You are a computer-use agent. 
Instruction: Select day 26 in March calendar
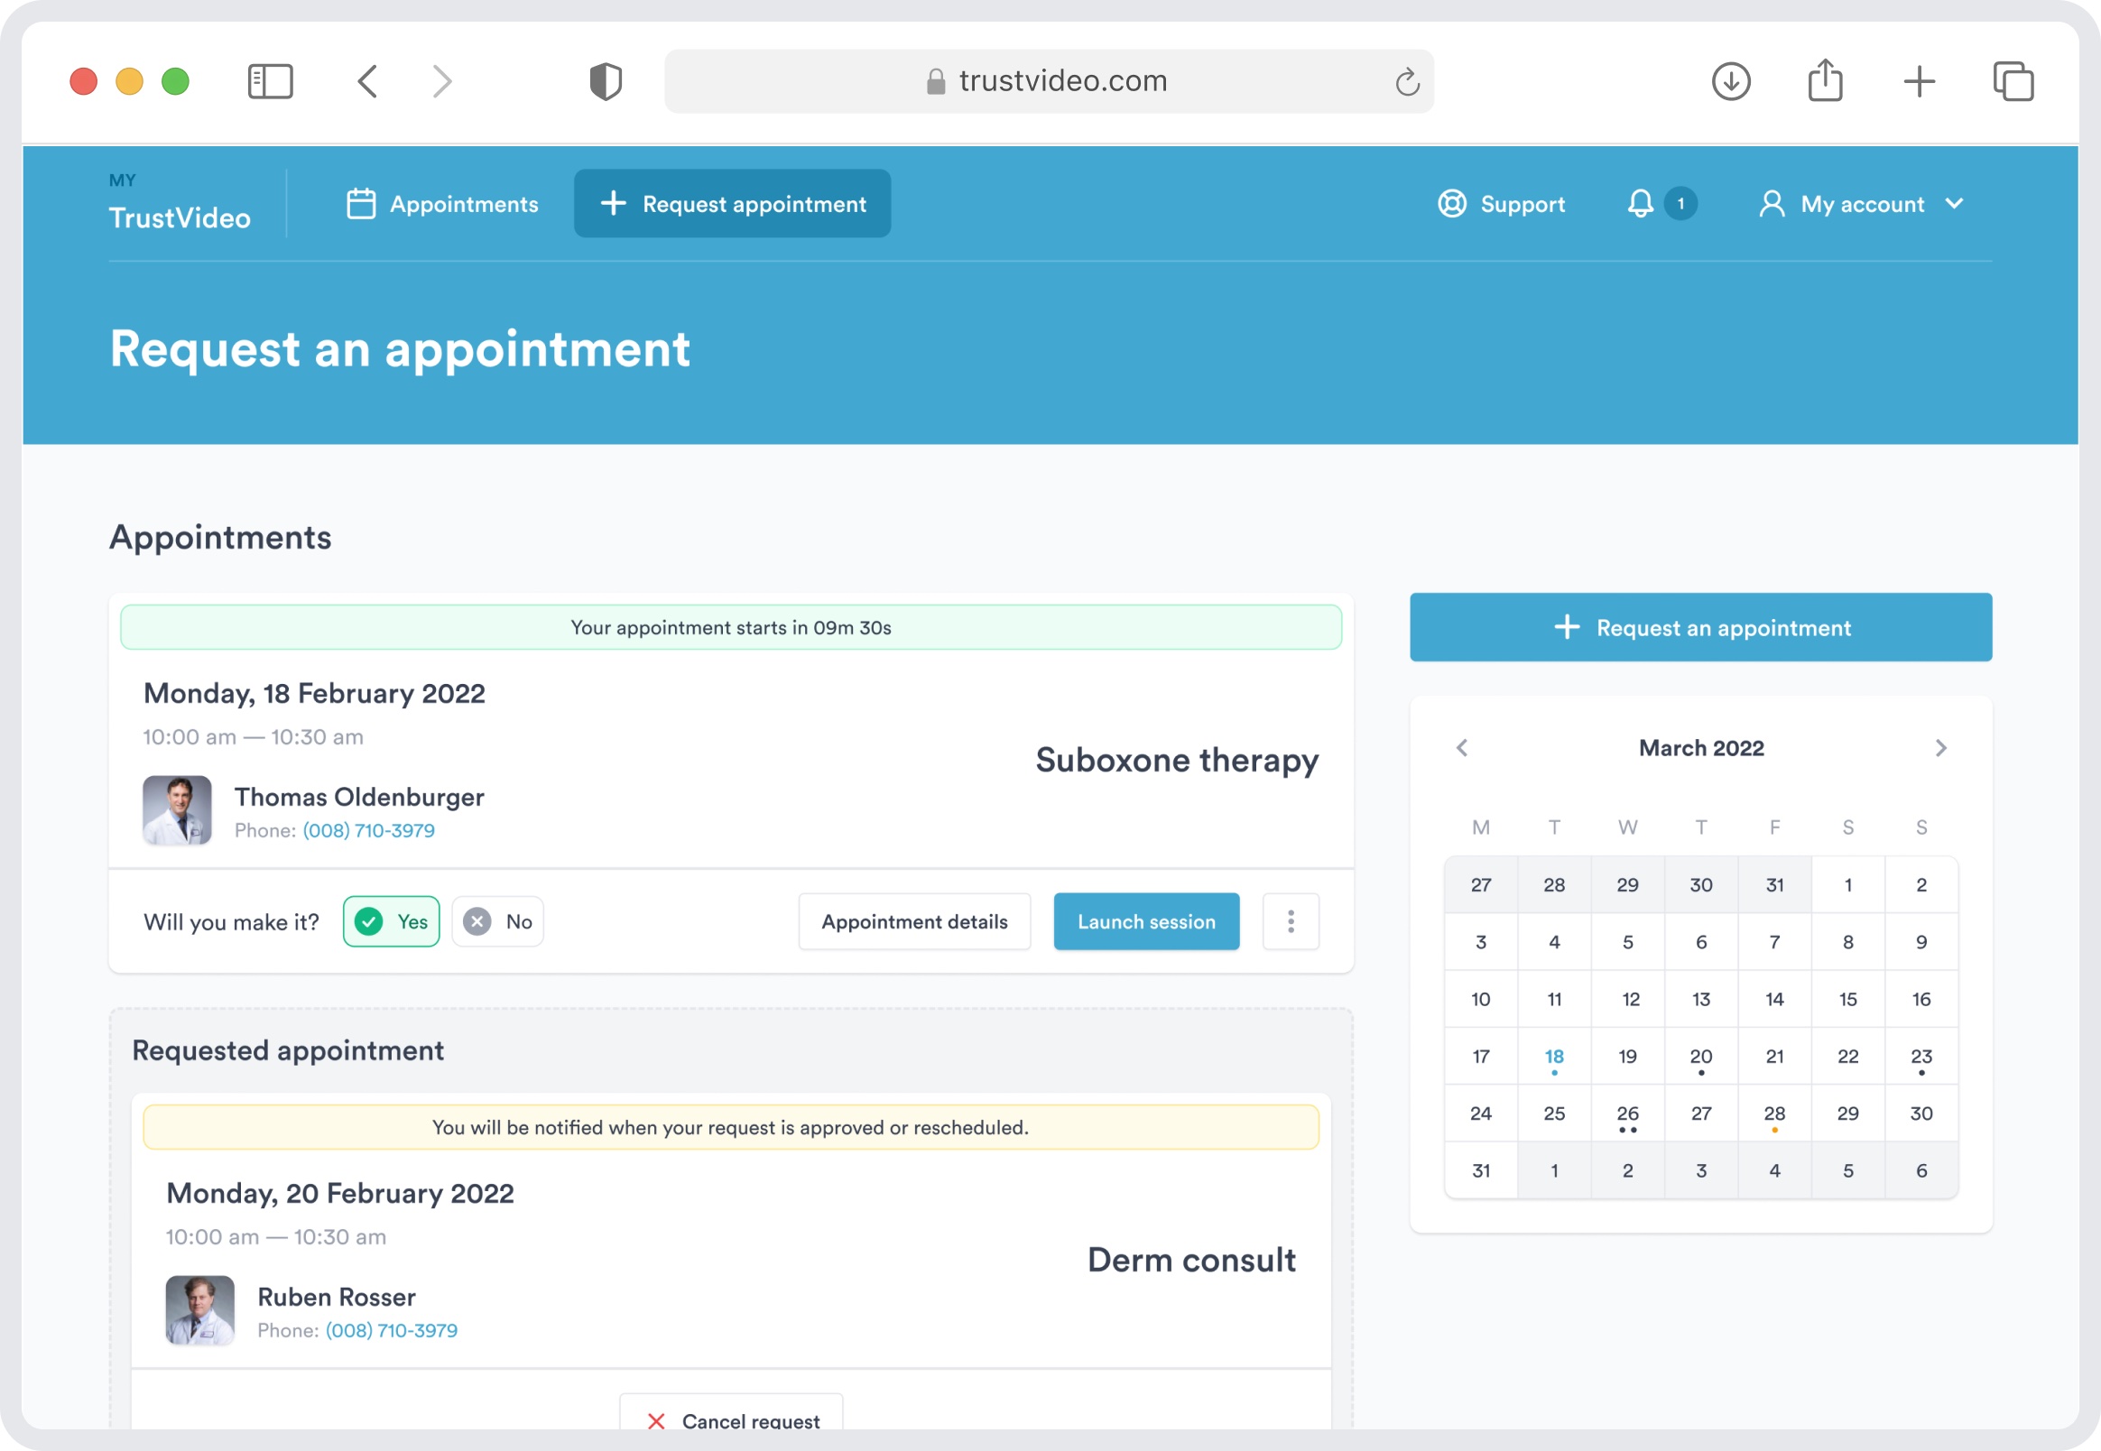point(1627,1114)
